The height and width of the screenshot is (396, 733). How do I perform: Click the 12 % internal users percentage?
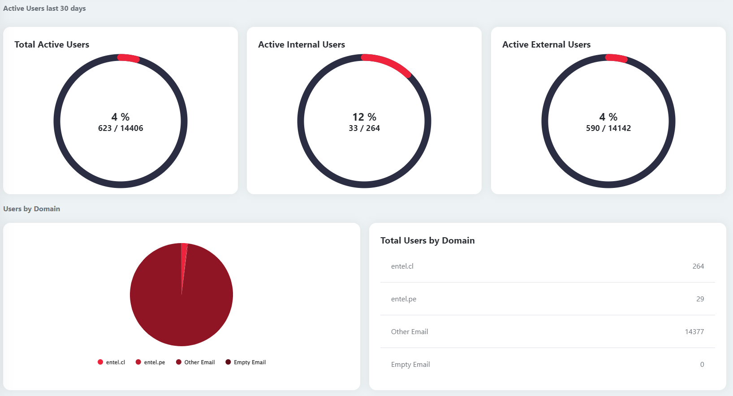(x=364, y=117)
